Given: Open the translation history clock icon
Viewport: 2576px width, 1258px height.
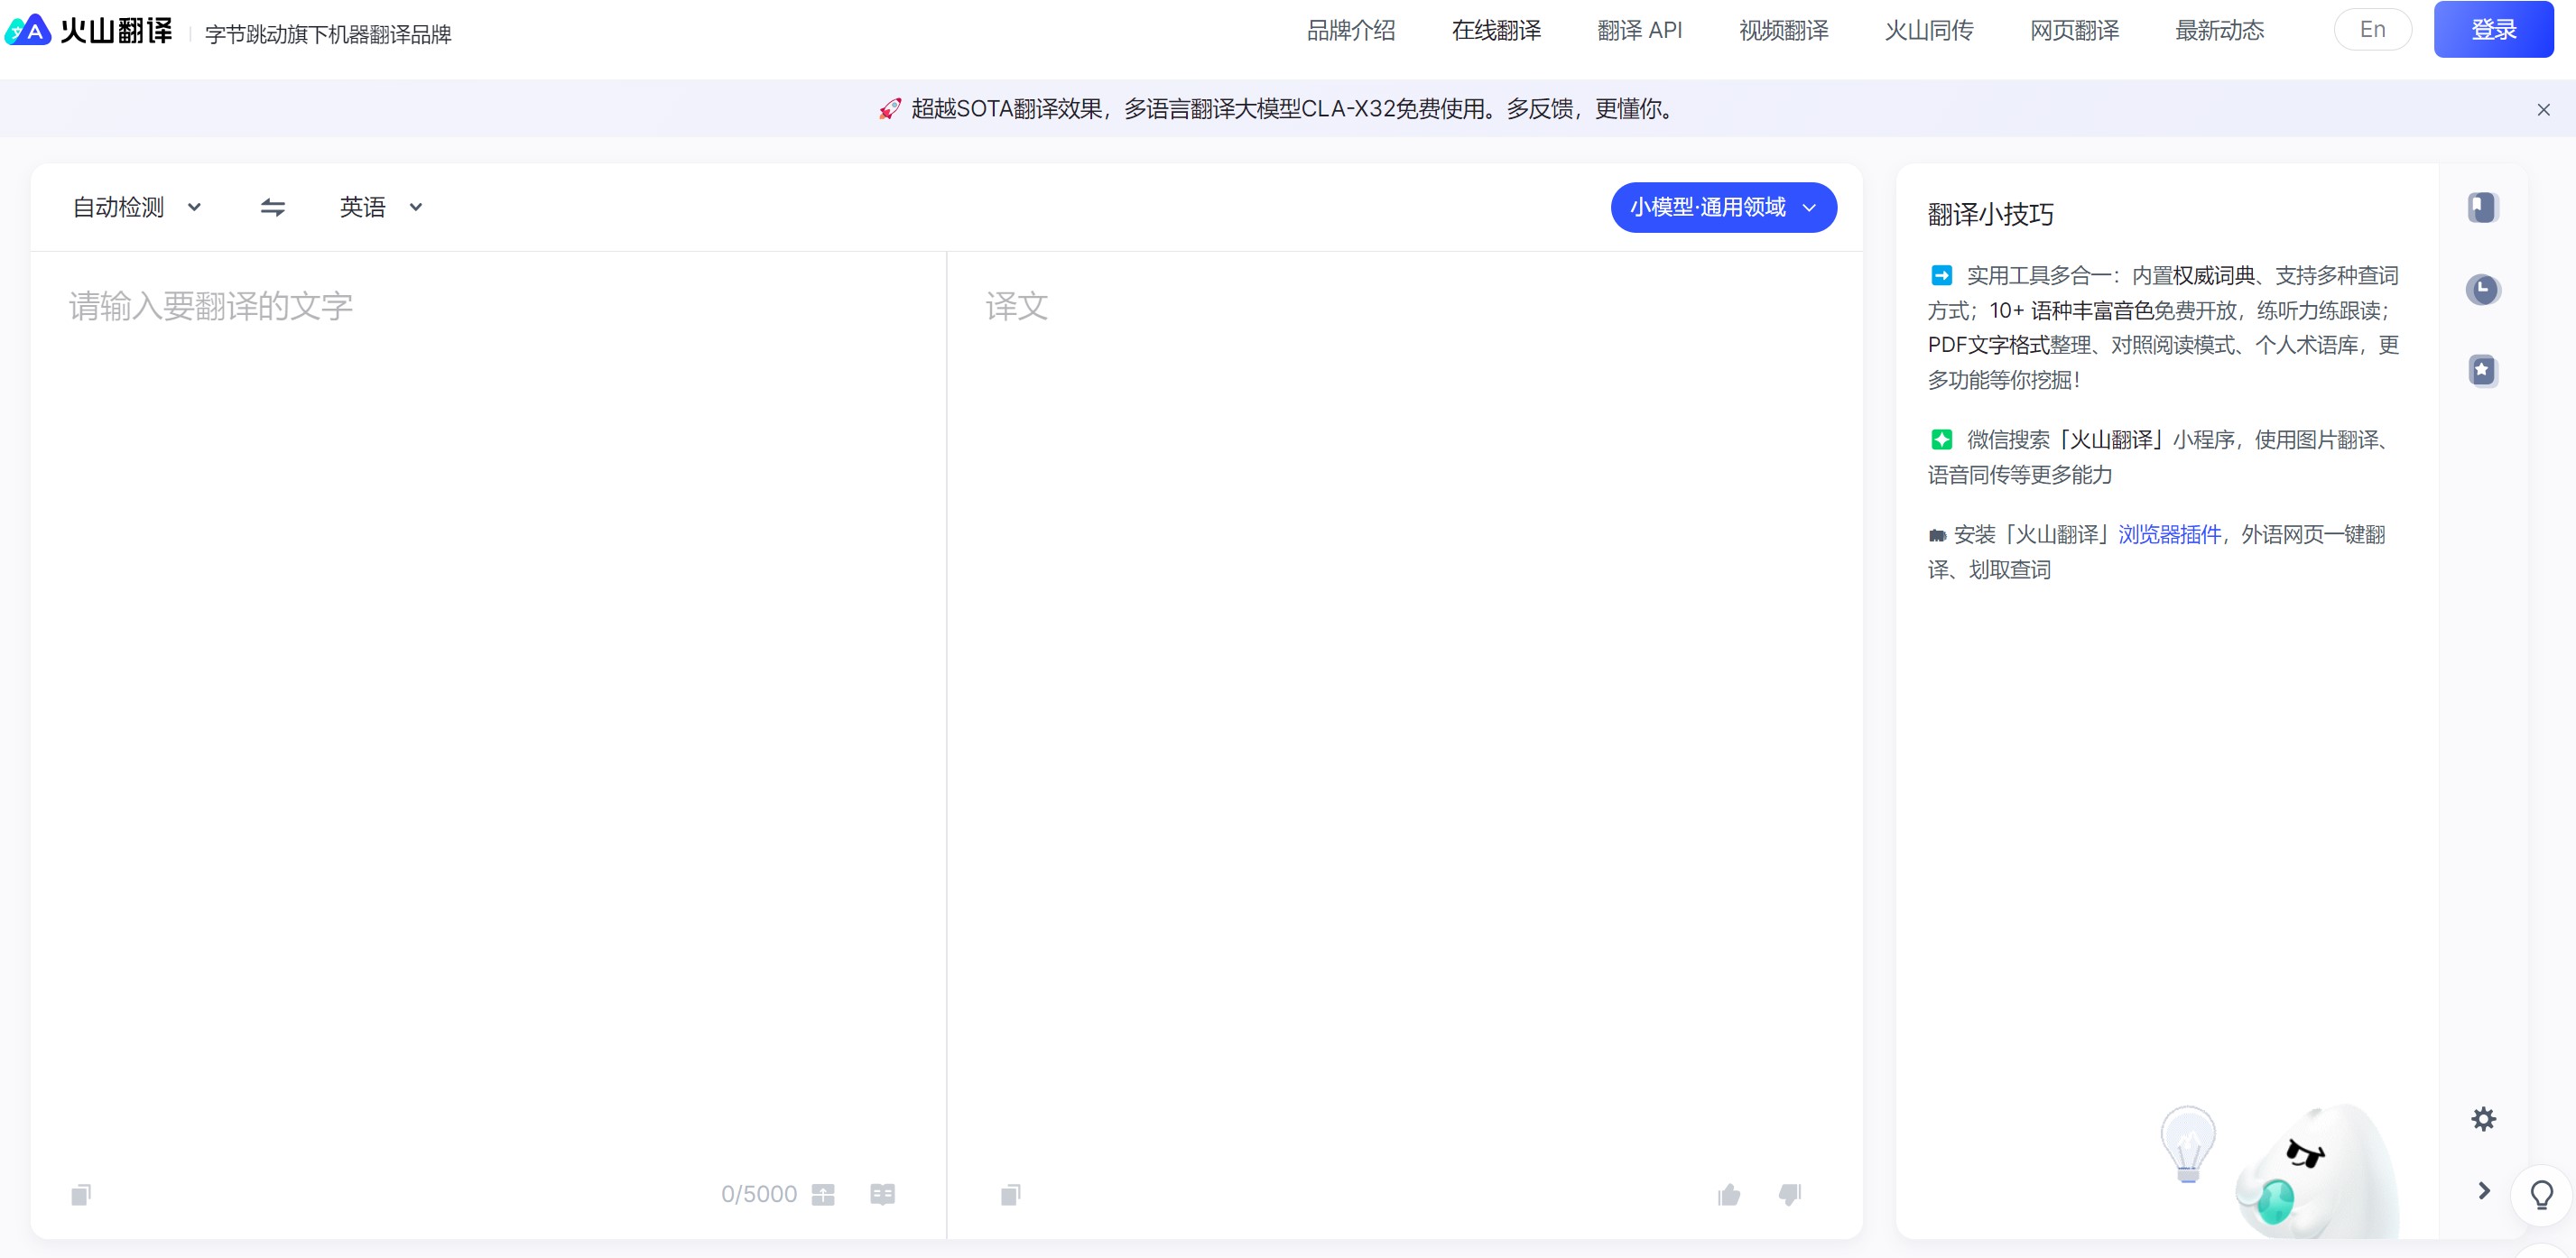Looking at the screenshot, I should (2482, 290).
